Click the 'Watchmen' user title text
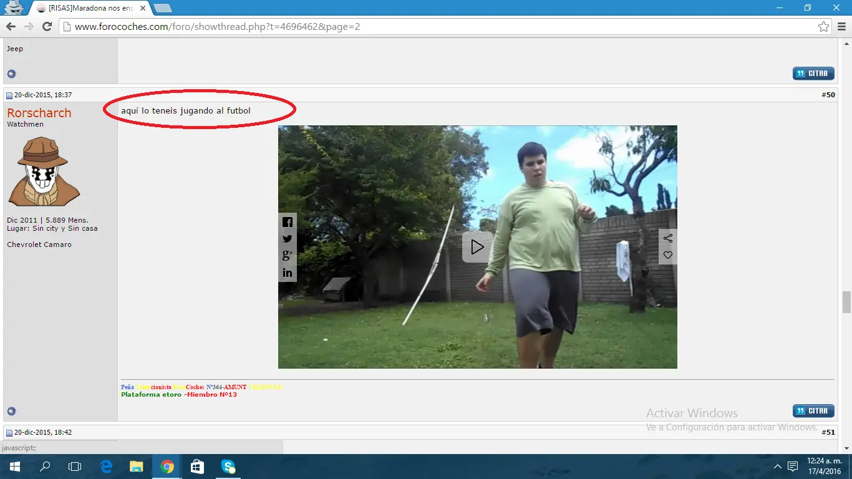 coord(25,124)
